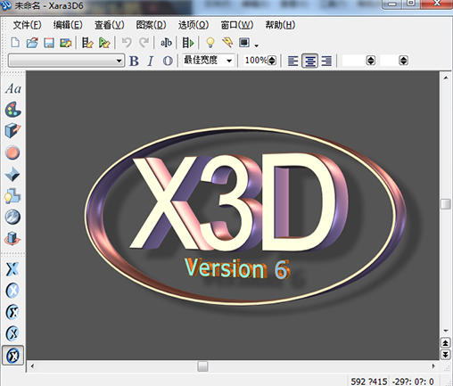Open the color palette options tool
The width and height of the screenshot is (453, 386).
[12, 110]
